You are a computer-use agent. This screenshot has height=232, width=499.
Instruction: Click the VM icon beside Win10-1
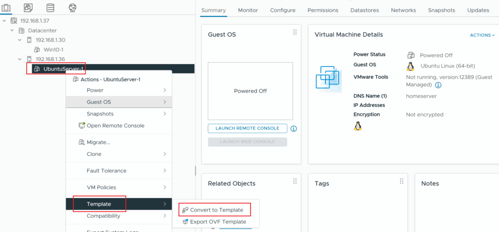click(x=37, y=50)
